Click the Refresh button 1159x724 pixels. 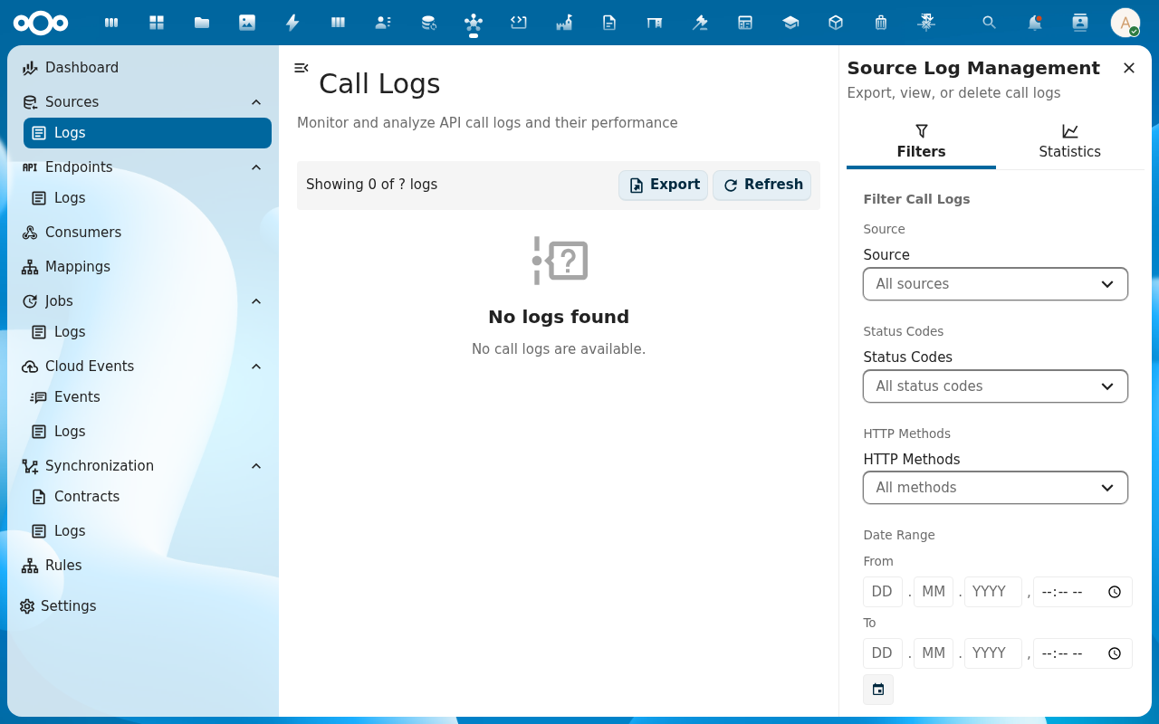point(762,186)
